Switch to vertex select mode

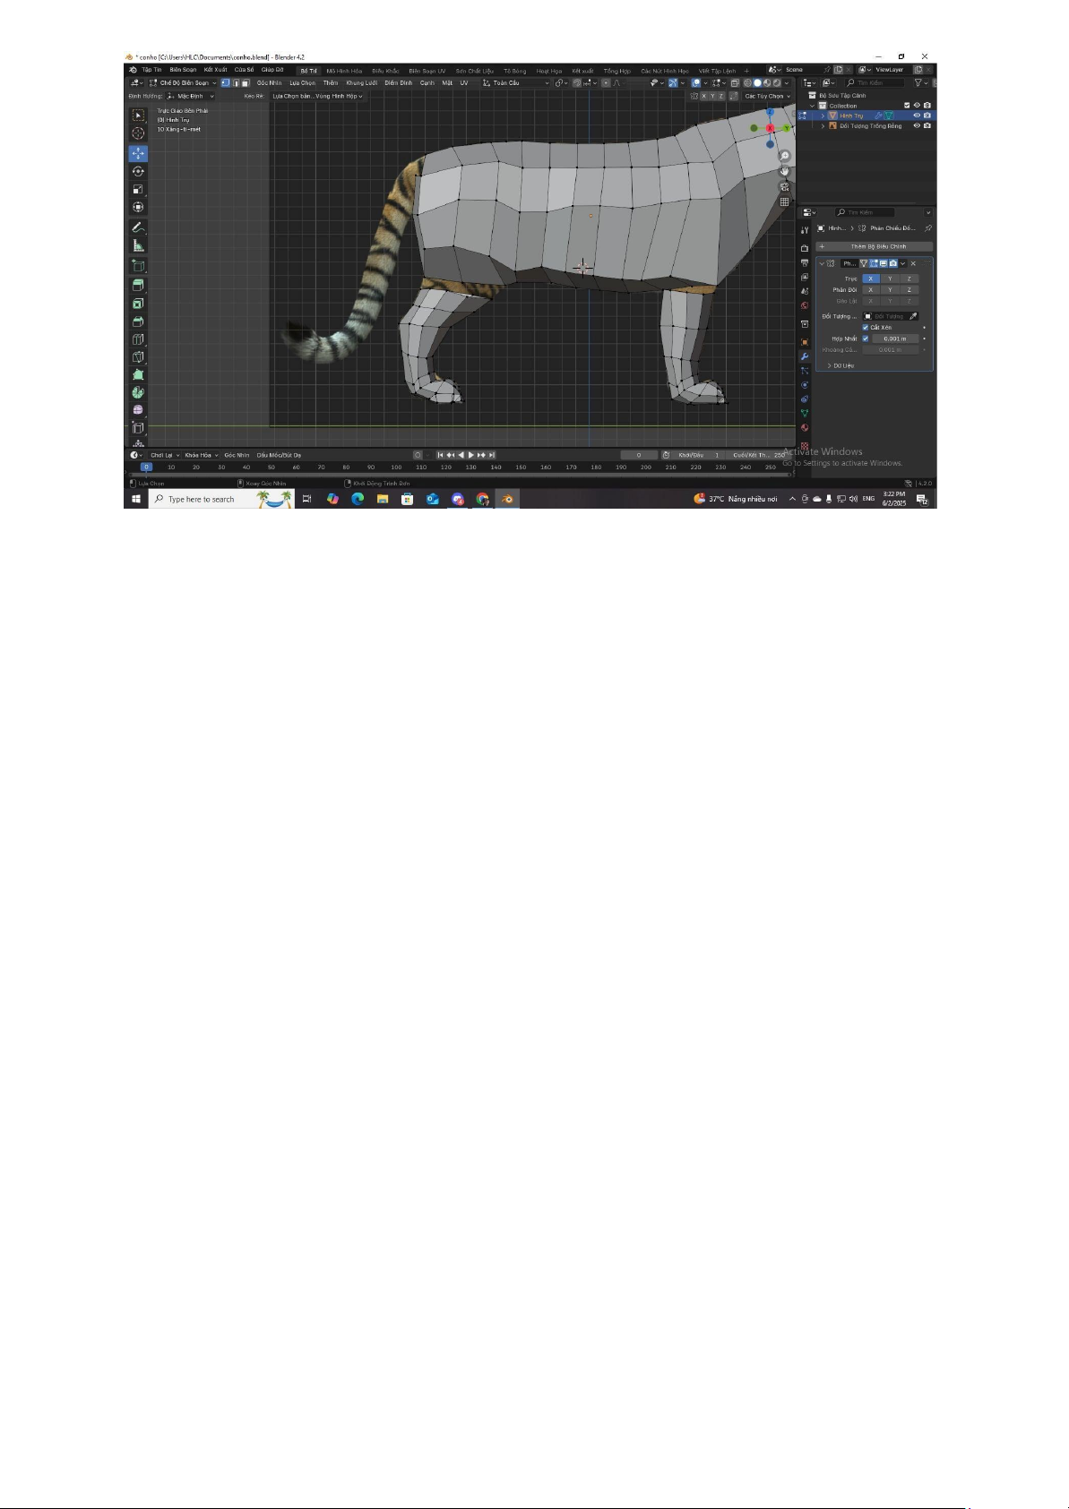(225, 83)
